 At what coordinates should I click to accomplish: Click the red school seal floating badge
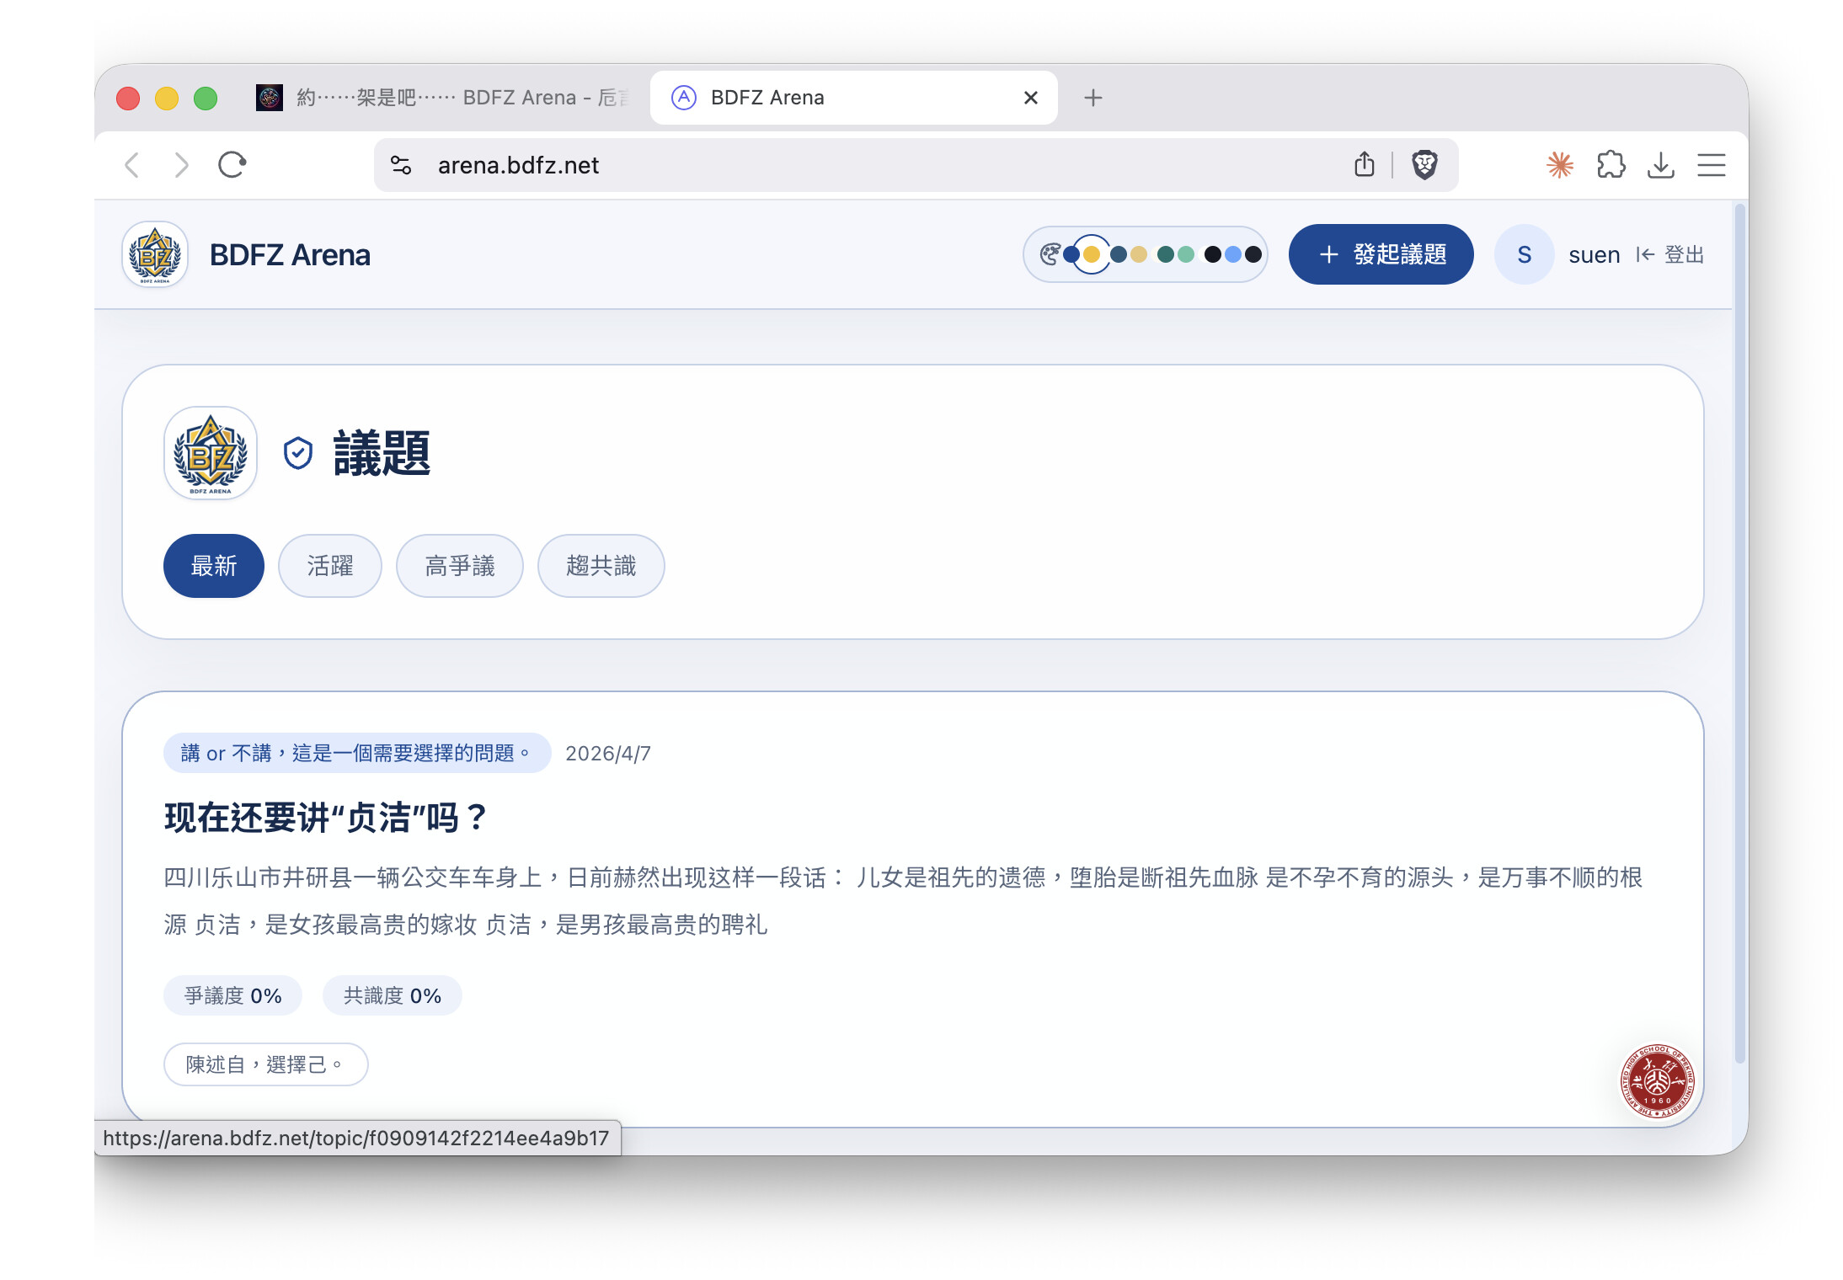click(x=1657, y=1080)
